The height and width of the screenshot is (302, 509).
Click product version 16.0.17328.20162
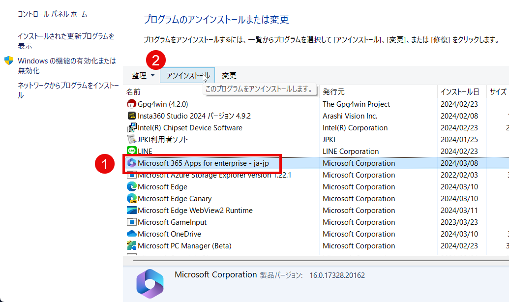(x=337, y=275)
